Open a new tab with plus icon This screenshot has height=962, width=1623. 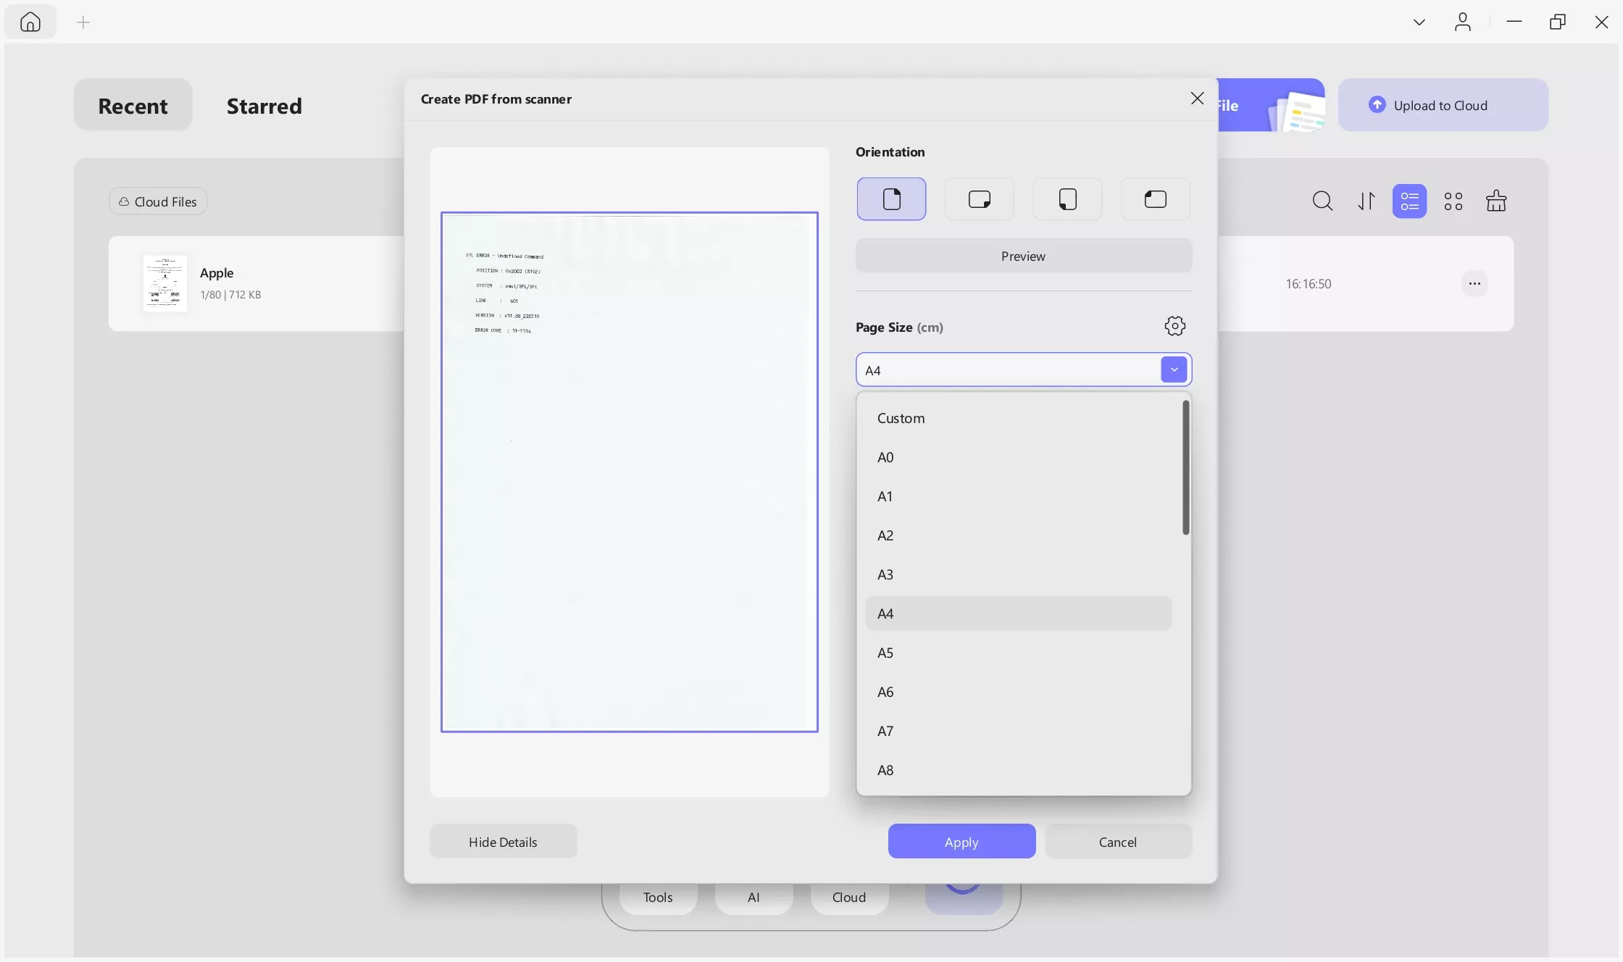coord(83,22)
